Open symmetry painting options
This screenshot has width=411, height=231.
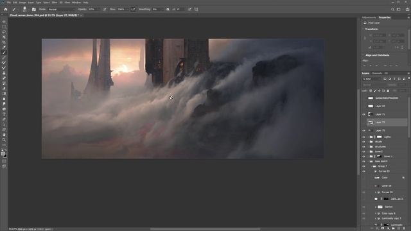point(197,9)
